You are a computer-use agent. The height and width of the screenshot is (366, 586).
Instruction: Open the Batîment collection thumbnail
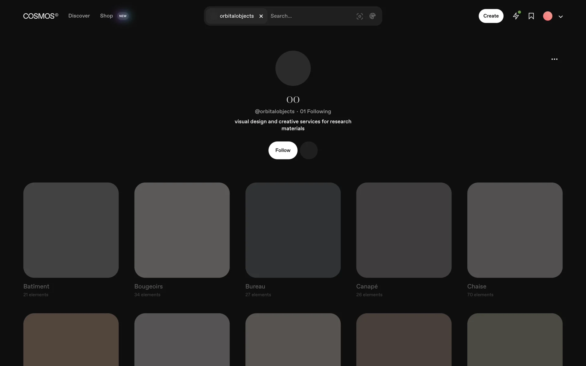coord(71,230)
